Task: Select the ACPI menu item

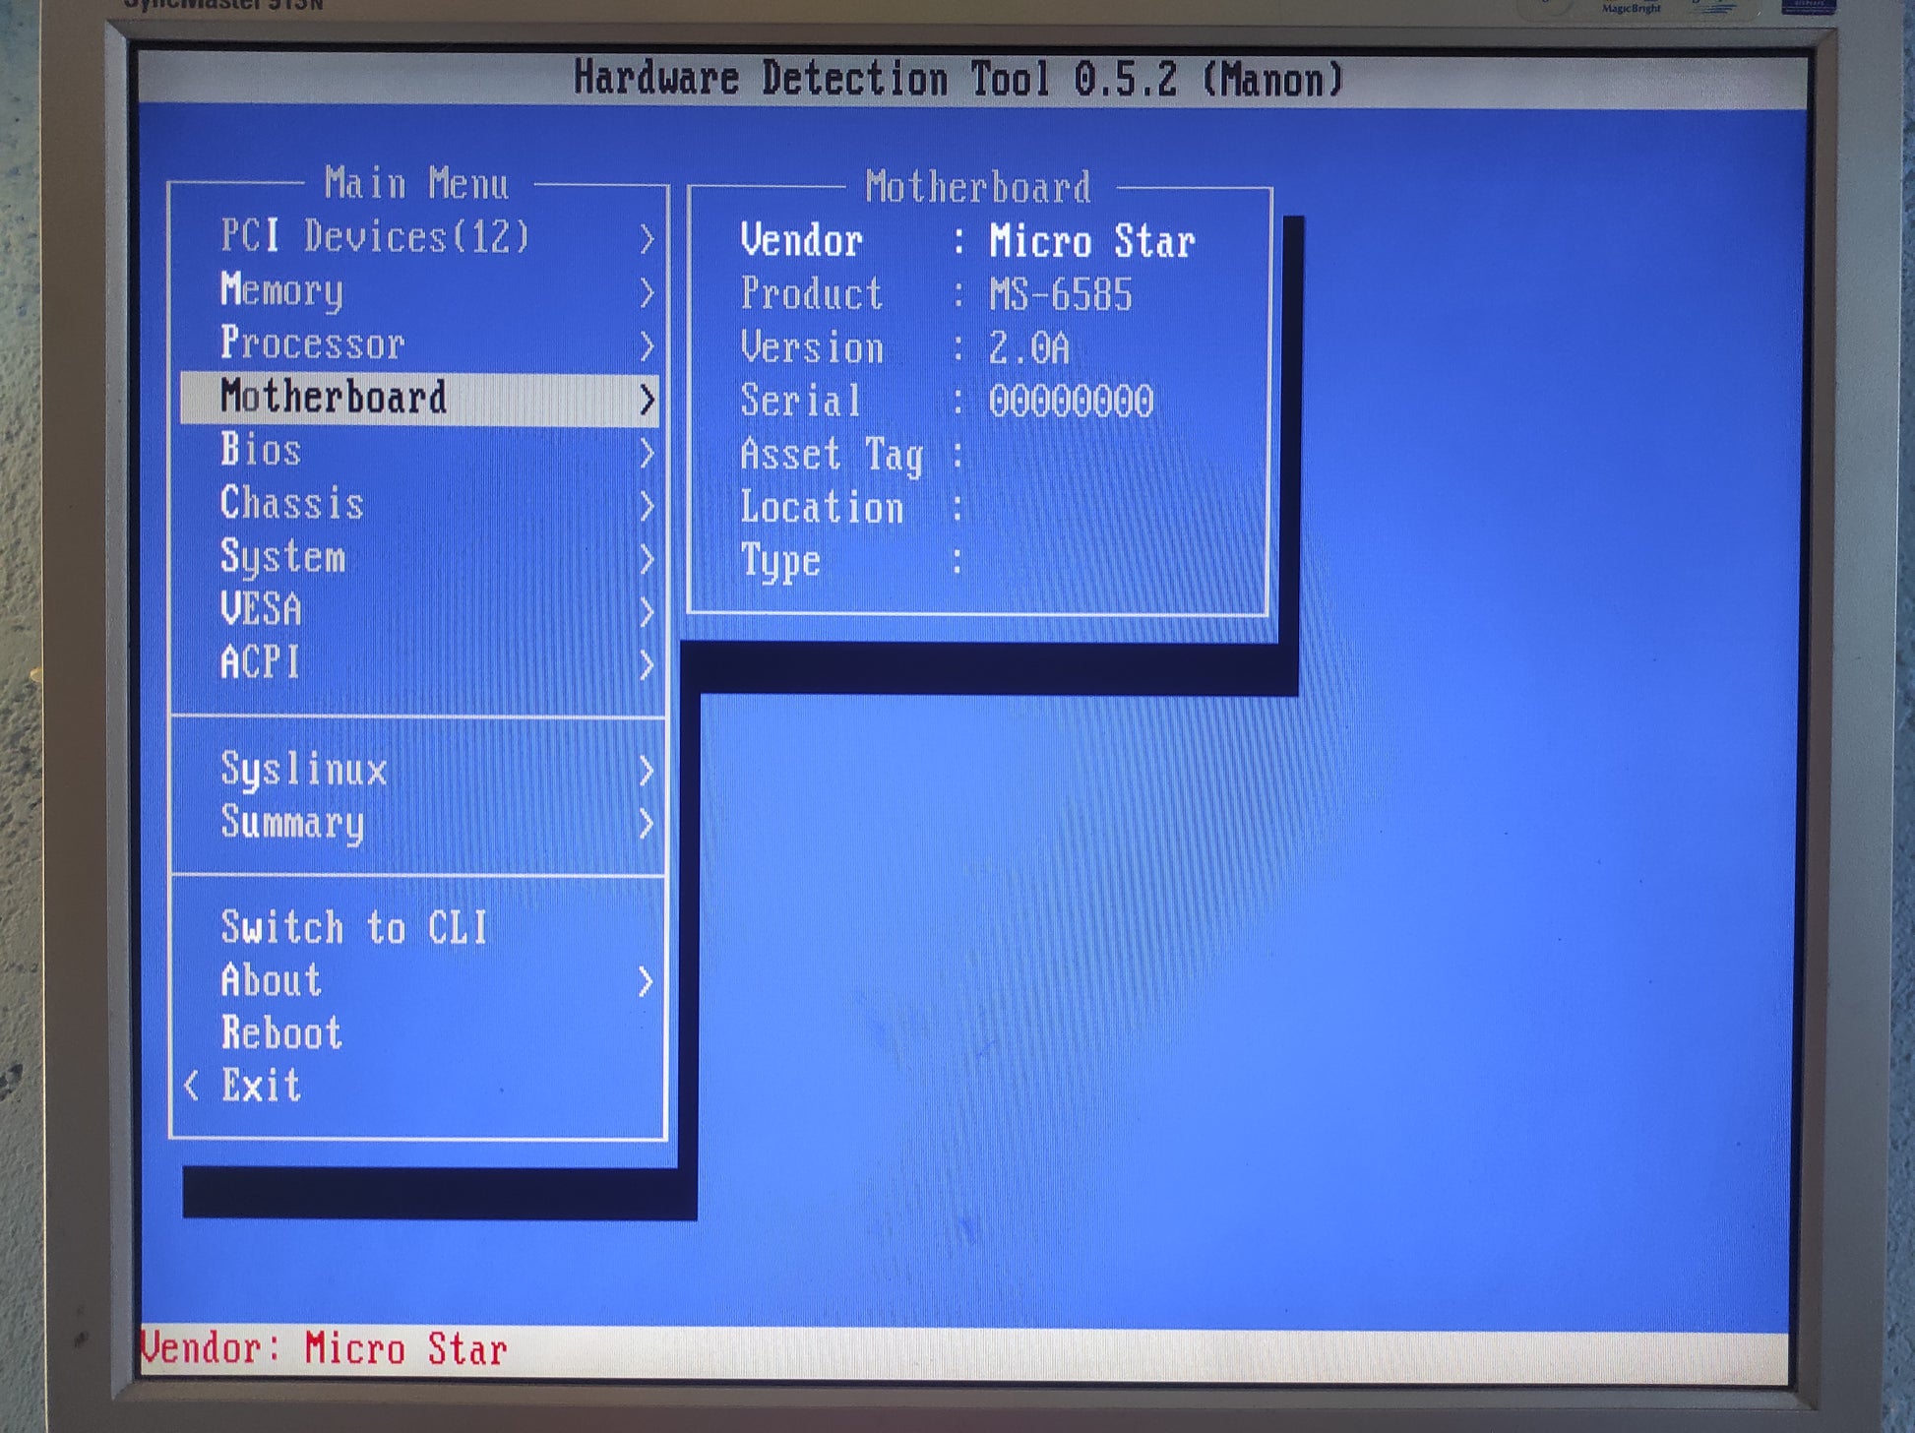Action: (x=261, y=663)
